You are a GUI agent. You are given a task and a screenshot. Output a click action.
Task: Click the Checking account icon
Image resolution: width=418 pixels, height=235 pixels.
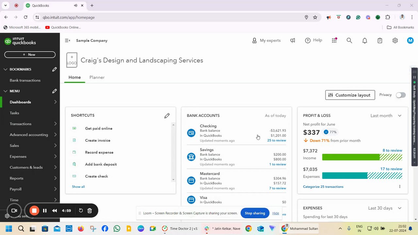[x=191, y=133]
